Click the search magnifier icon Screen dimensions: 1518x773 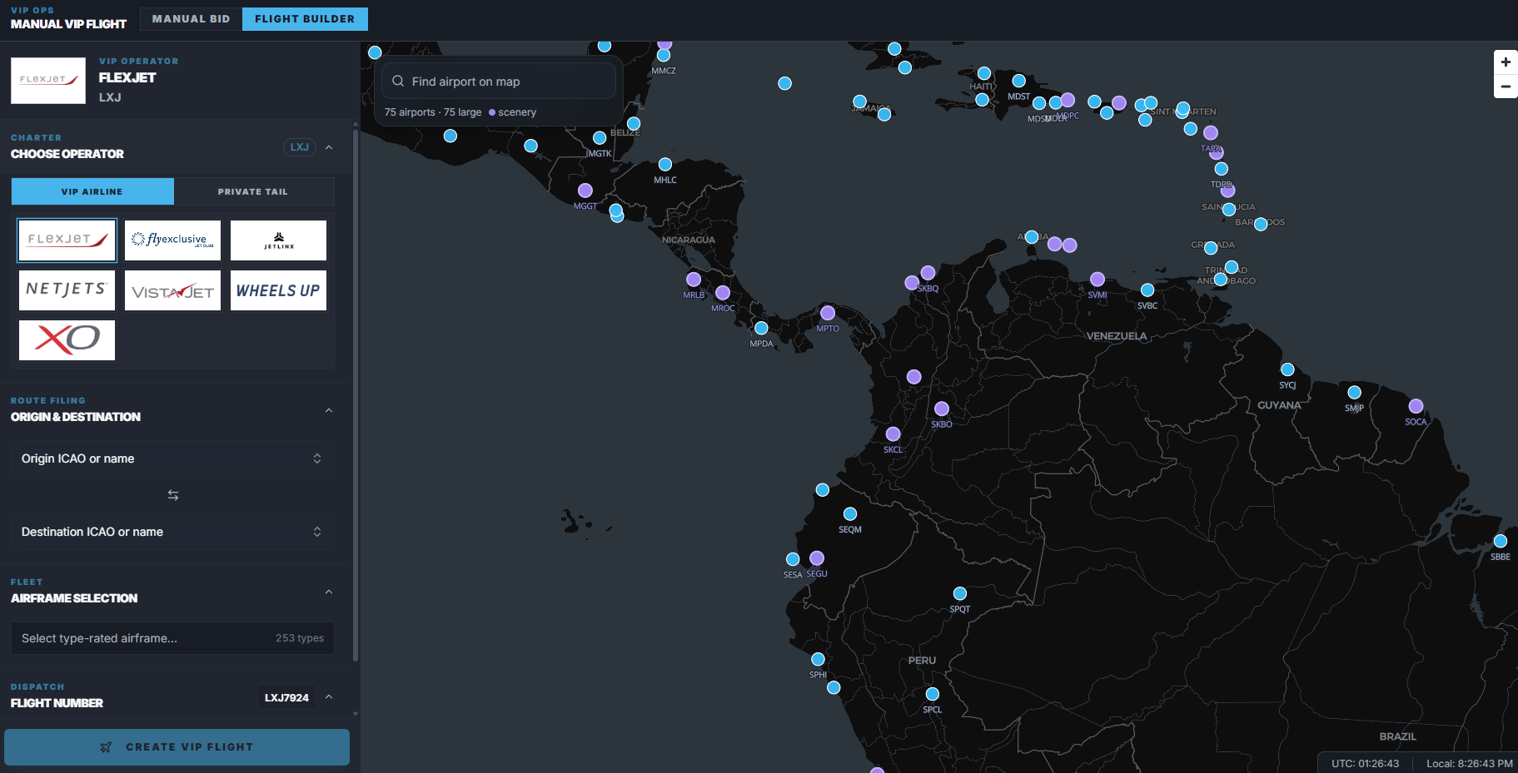398,81
